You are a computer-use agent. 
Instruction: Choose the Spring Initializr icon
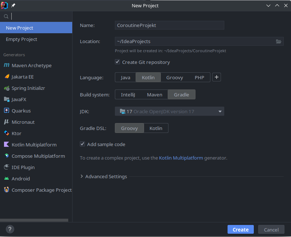(7, 88)
